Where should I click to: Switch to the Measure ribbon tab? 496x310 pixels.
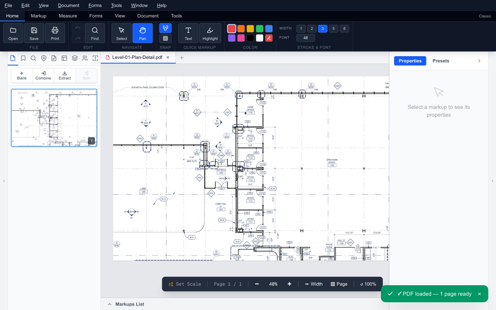click(x=68, y=16)
